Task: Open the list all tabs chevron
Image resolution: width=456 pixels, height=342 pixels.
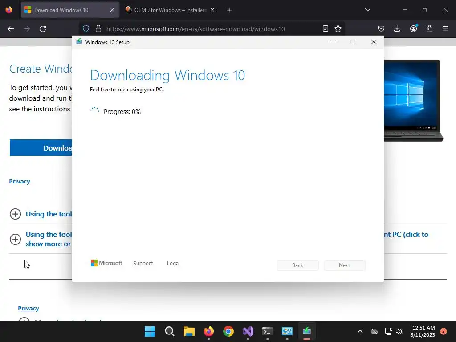Action: click(x=367, y=10)
